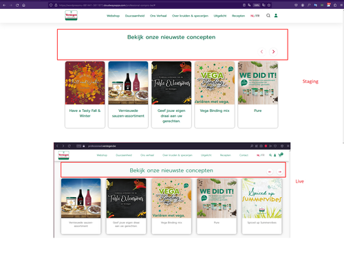Click the Verstegen logo on staging site
The image size is (344, 265).
tap(71, 15)
